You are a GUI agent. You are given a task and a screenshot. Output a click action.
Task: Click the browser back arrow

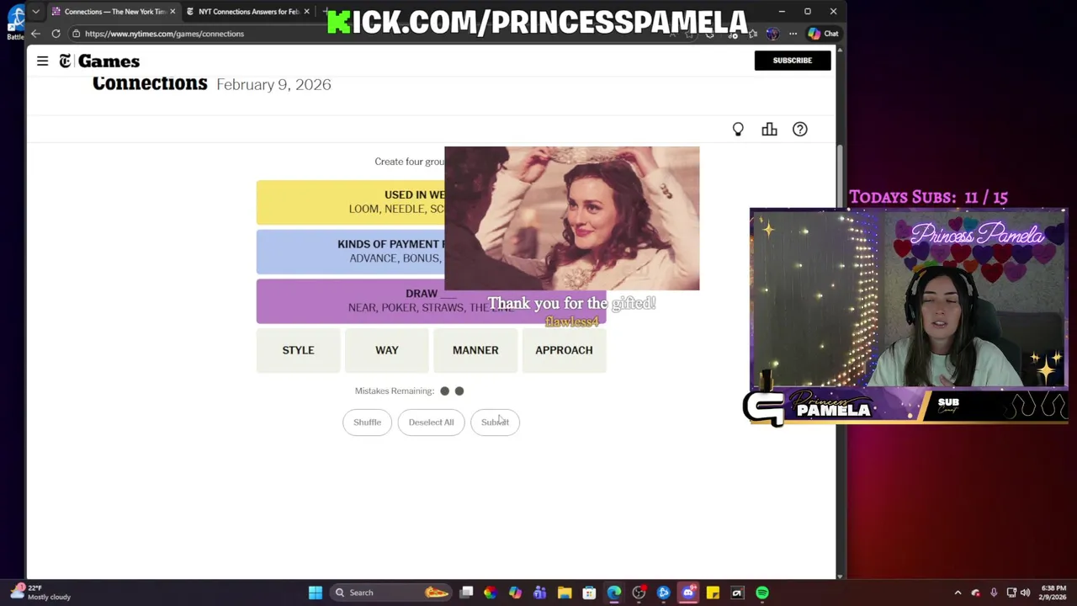(x=35, y=34)
